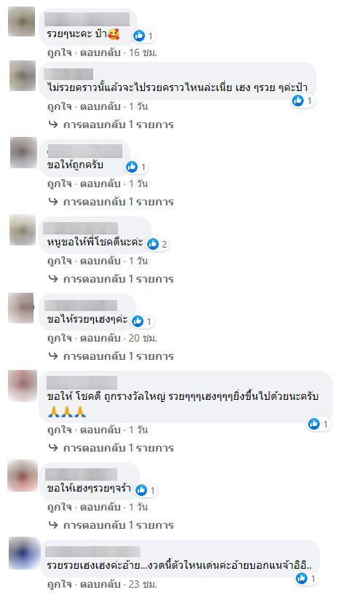Click like reaction on the 'ถูกรางวัลใหญ่' comment
Image resolution: width=362 pixels, height=595 pixels.
319,424
